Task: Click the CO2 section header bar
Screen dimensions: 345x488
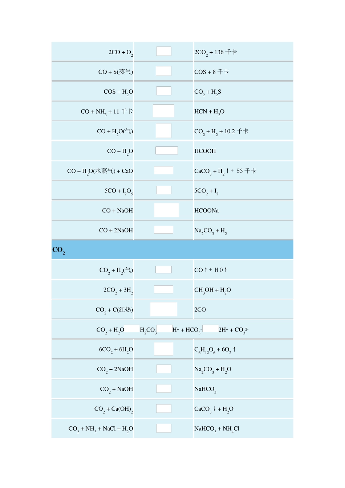Action: click(172, 250)
